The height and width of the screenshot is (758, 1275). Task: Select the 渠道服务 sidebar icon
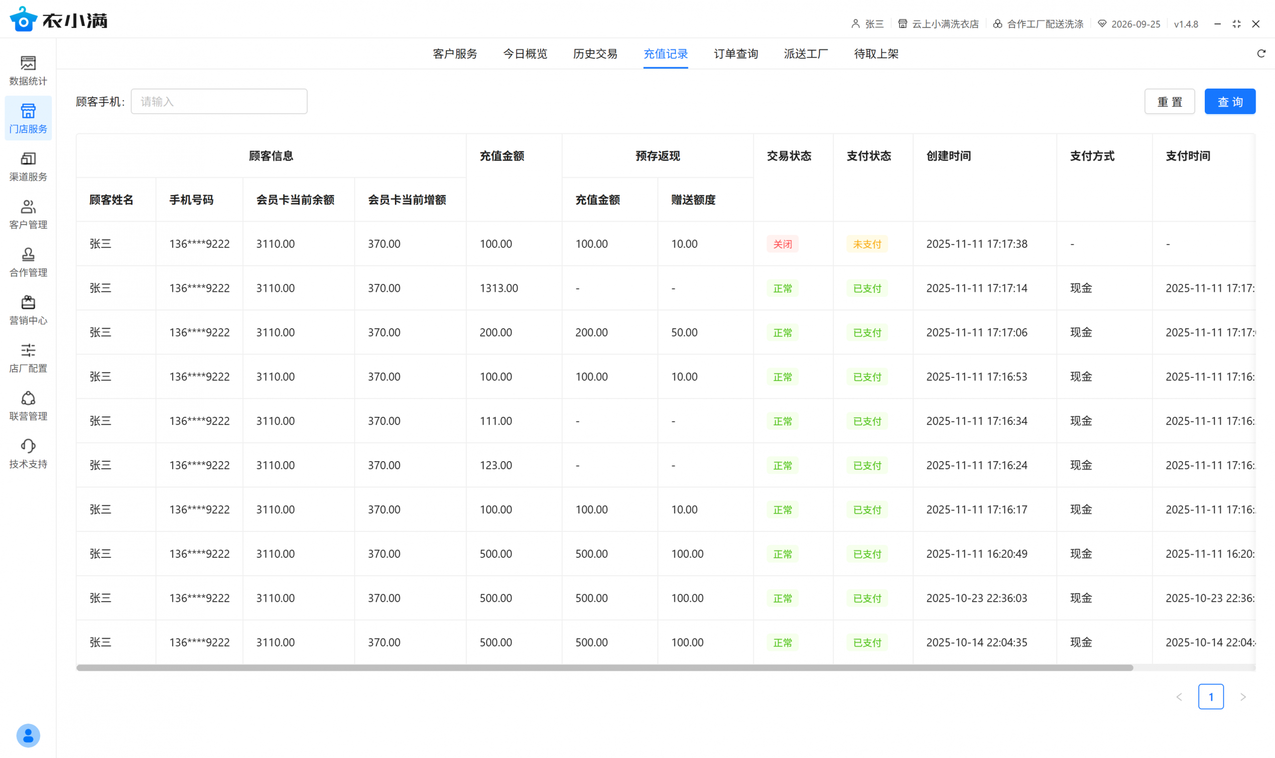[28, 159]
